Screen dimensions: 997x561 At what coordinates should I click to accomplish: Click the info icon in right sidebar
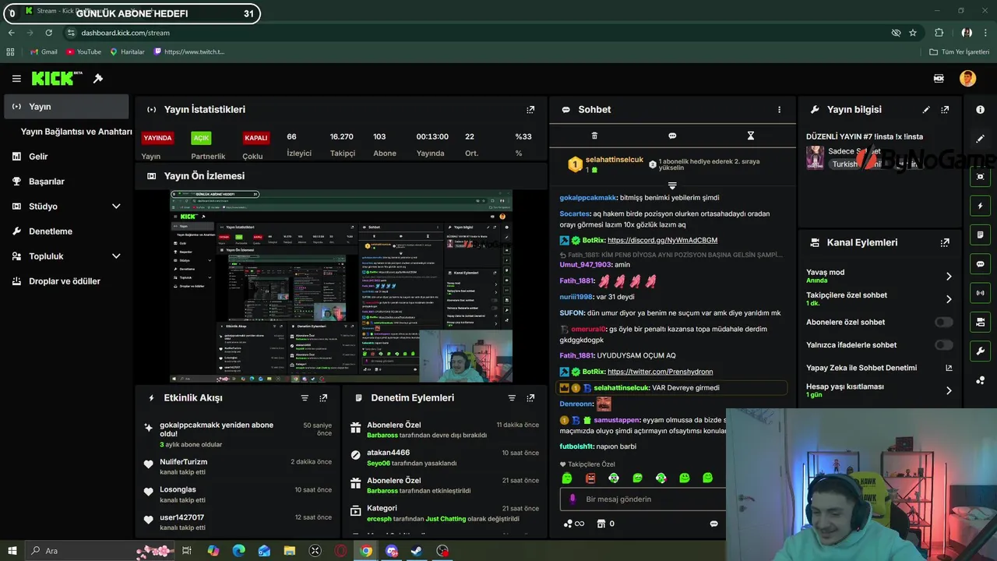pyautogui.click(x=980, y=110)
